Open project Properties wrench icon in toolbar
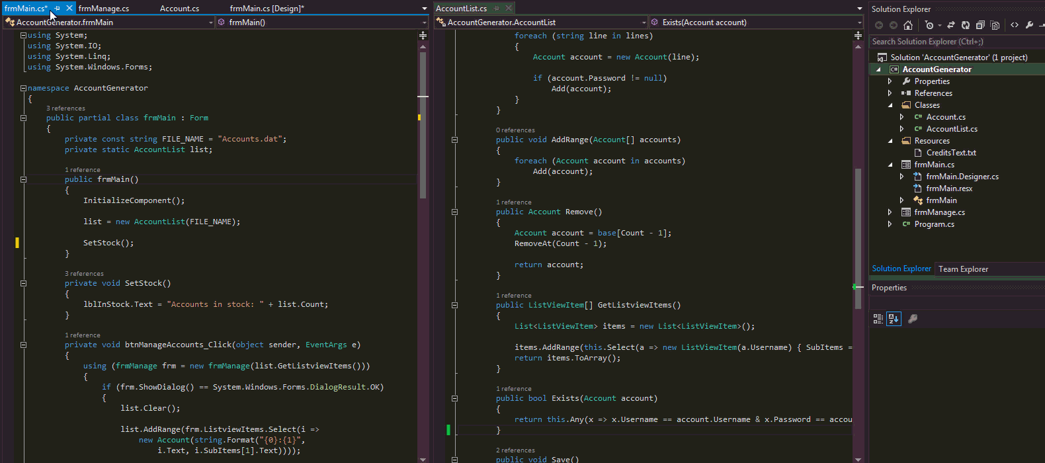Image resolution: width=1045 pixels, height=463 pixels. pyautogui.click(x=1029, y=25)
